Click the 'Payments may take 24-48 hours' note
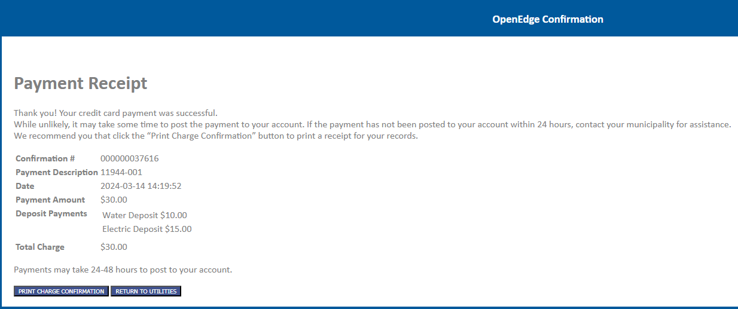This screenshot has width=738, height=309. click(123, 270)
